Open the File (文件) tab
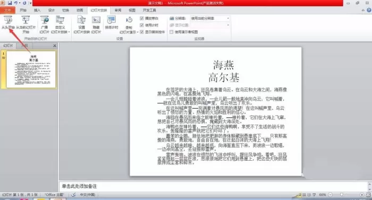The image size is (372, 200). click(7, 10)
